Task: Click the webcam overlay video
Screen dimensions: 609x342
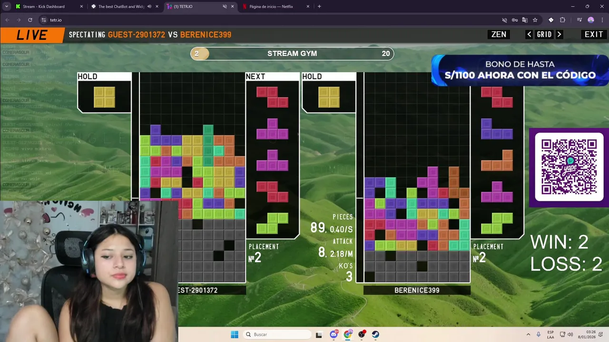Action: [x=89, y=271]
